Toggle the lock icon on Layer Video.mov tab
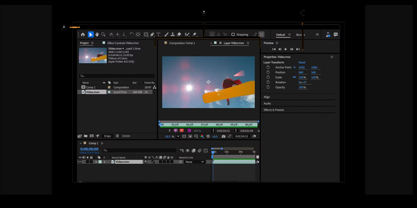Viewport: 417px width, 208px height. (x=220, y=43)
